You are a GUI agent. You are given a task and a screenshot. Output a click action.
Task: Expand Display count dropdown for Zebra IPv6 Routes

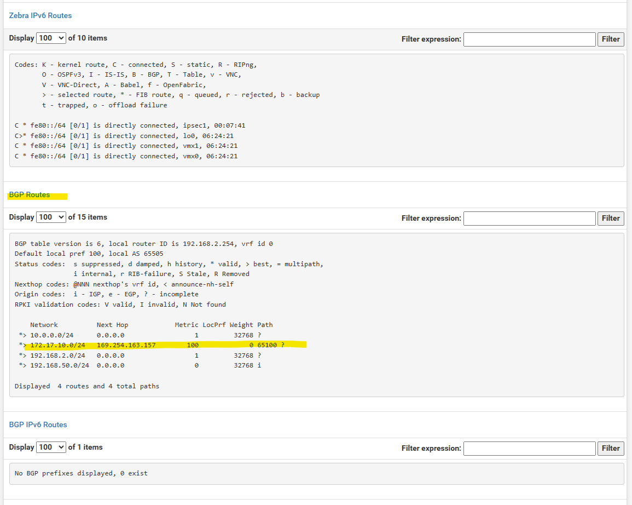click(x=51, y=38)
